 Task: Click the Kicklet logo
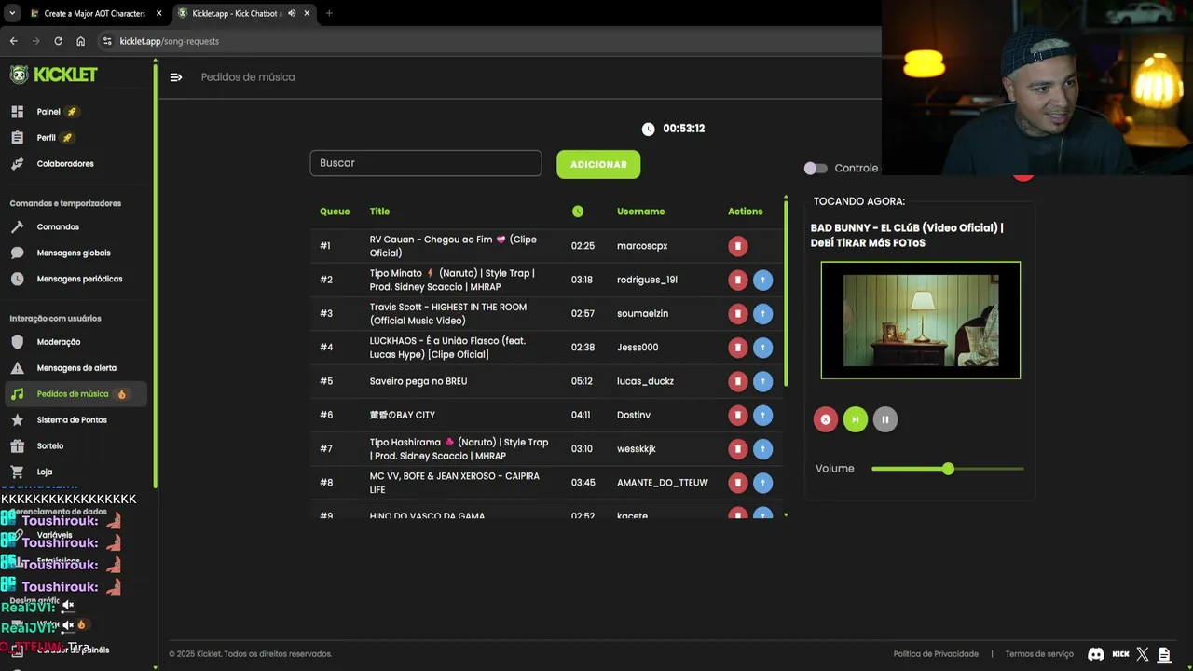click(53, 75)
